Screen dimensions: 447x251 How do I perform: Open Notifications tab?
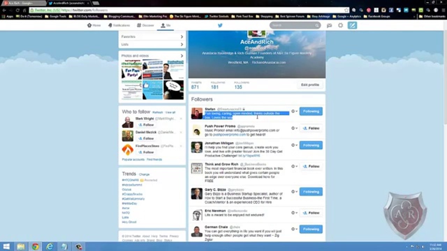click(119, 25)
